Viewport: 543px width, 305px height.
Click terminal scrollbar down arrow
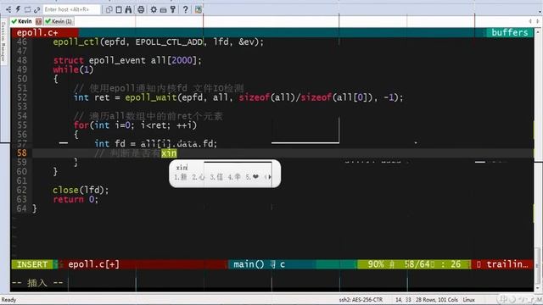pos(537,288)
